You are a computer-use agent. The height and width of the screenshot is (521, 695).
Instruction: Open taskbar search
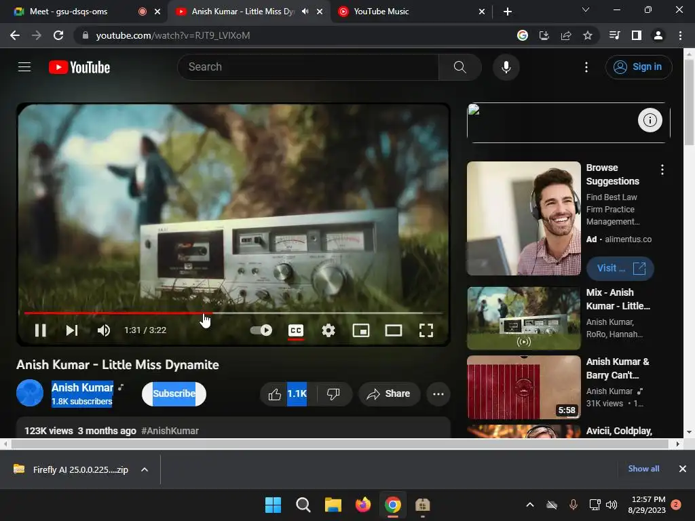303,505
